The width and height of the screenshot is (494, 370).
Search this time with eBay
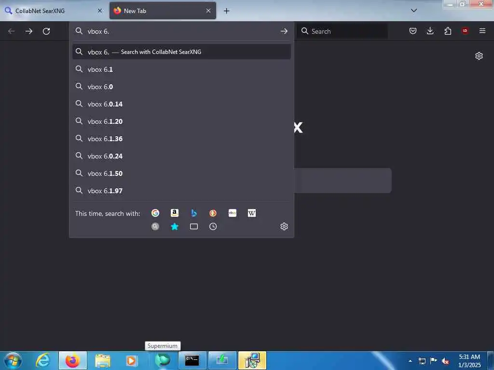click(233, 213)
